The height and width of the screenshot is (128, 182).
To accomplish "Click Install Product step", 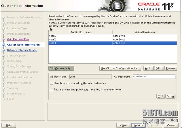I will click(x=16, y=94).
